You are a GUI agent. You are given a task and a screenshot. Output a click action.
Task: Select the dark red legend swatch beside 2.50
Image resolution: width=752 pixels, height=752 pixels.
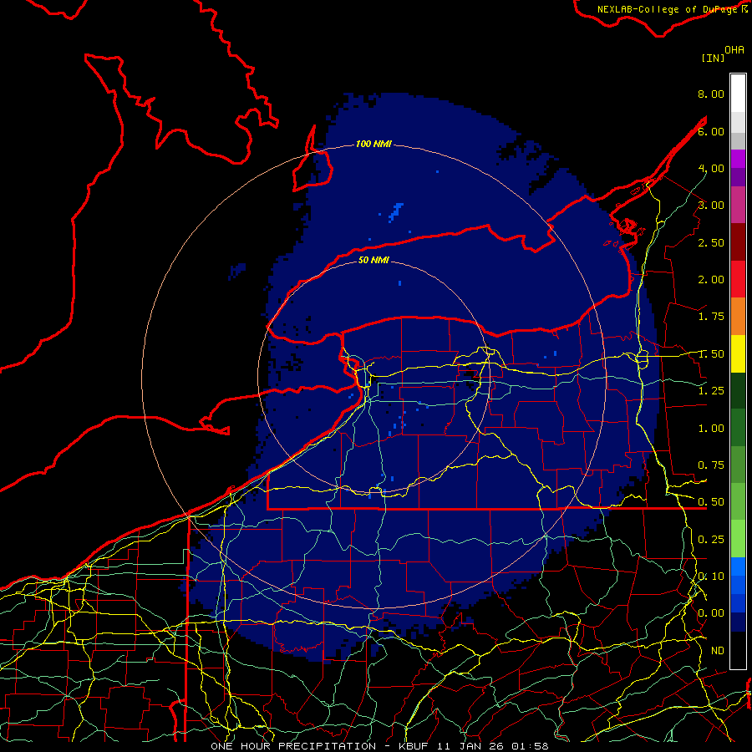click(738, 242)
